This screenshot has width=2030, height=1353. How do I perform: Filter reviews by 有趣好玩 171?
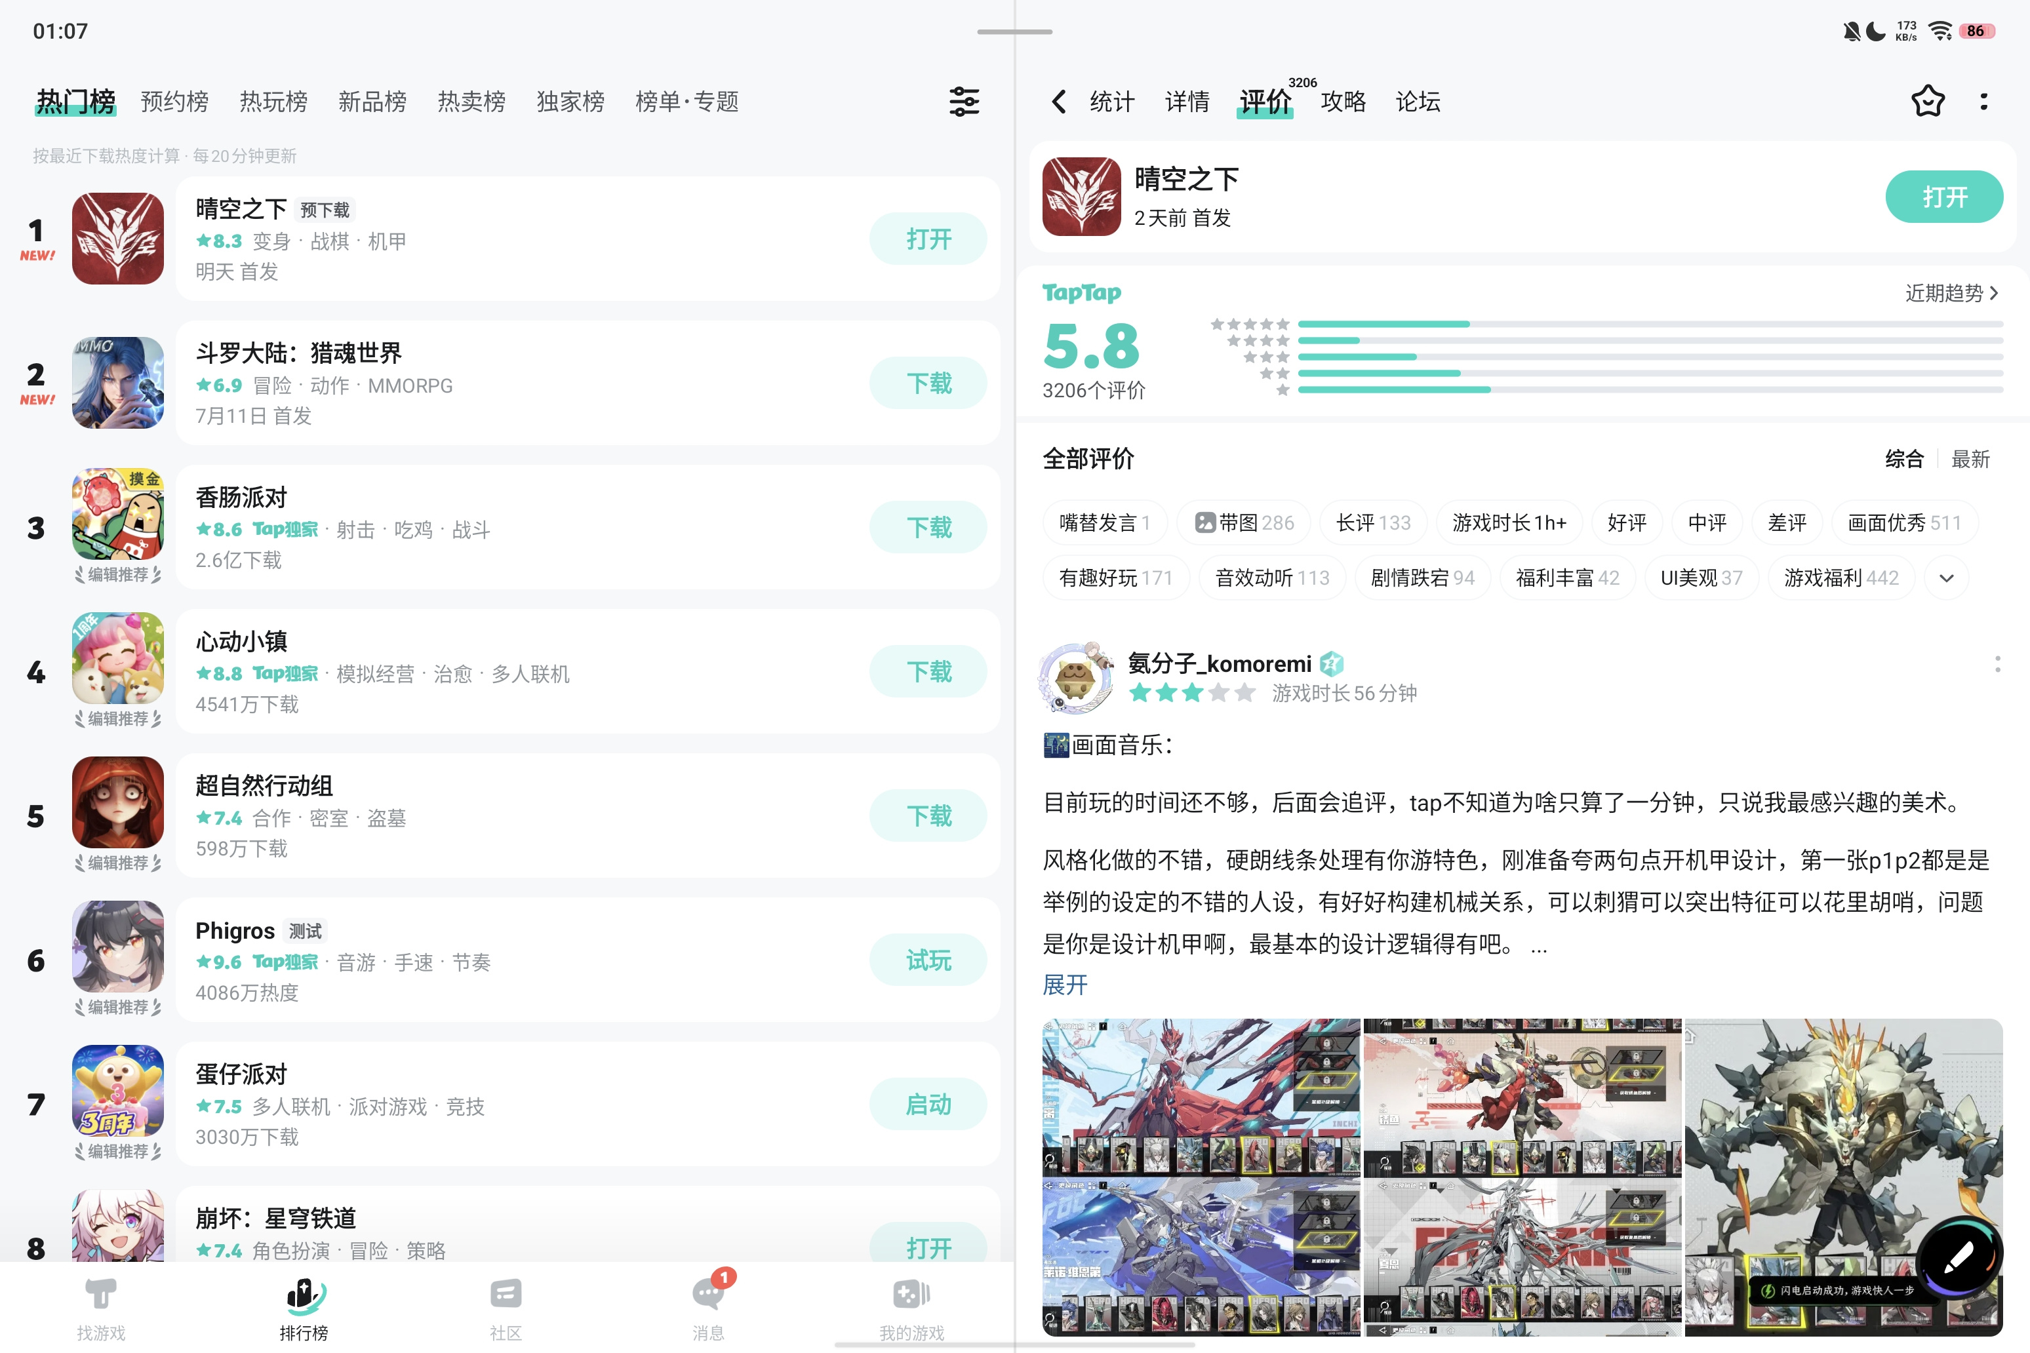coord(1115,578)
